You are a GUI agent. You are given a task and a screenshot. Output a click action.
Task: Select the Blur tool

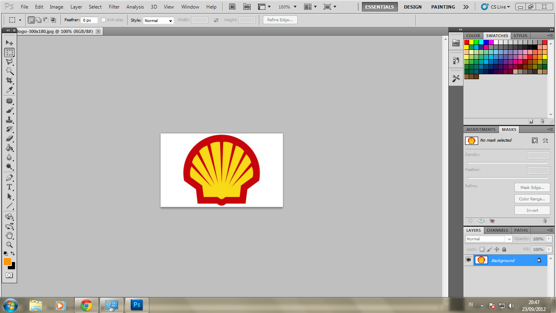tap(9, 157)
